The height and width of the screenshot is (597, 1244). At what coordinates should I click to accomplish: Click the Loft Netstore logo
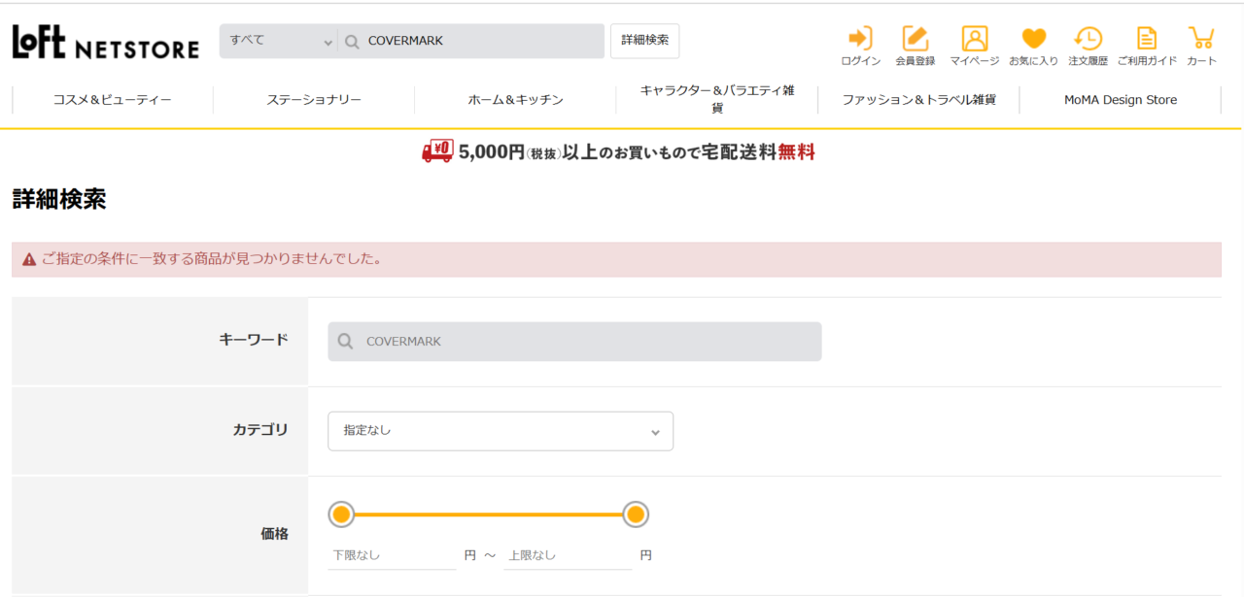pos(105,42)
